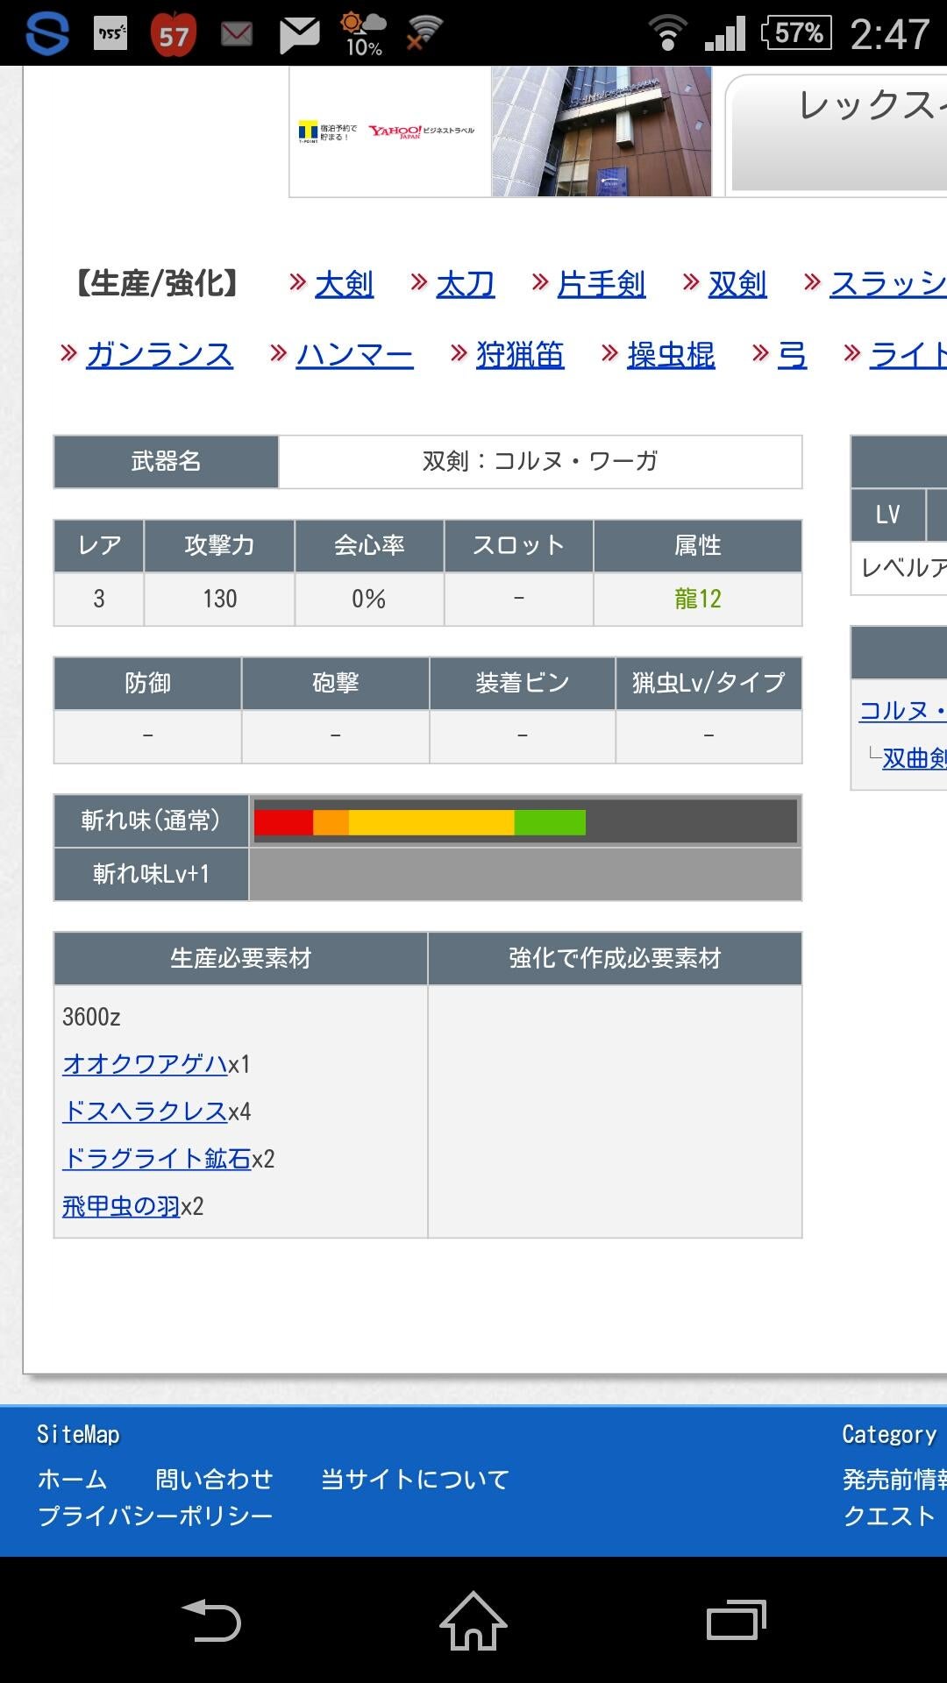Open the スラッシュ weapon link at the row's edge
This screenshot has height=1683, width=947.
[888, 283]
